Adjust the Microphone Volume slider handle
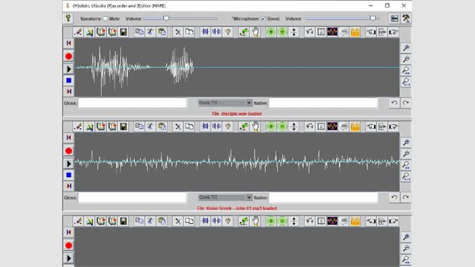Viewport: 475px width, 267px height. 373,18
